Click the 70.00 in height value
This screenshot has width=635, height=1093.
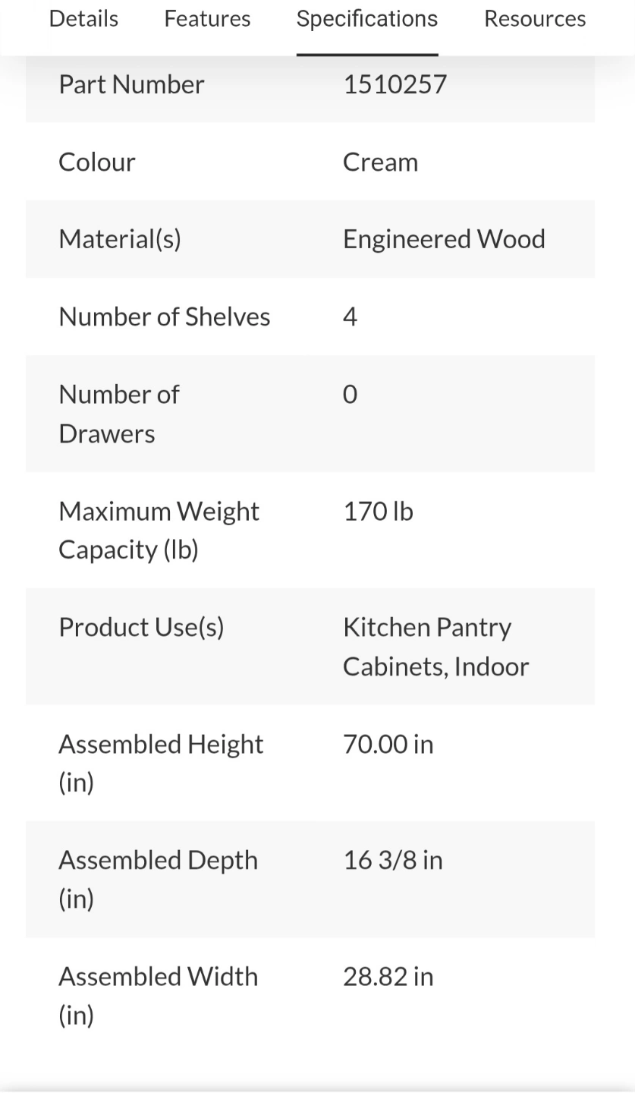388,744
